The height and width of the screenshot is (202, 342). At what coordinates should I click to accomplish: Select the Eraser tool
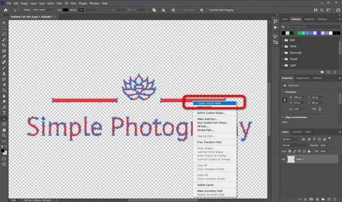[4, 85]
